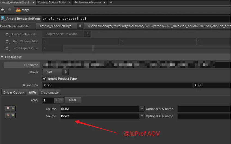Click the Driver label
The image size is (231, 144).
pos(34,72)
